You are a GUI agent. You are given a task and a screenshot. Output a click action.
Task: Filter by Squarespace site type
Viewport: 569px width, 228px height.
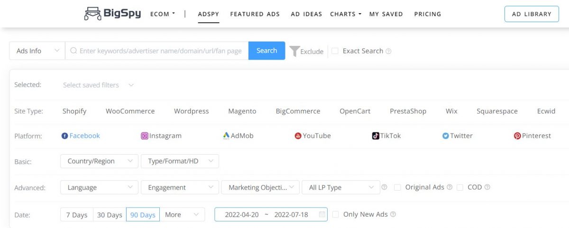click(497, 111)
